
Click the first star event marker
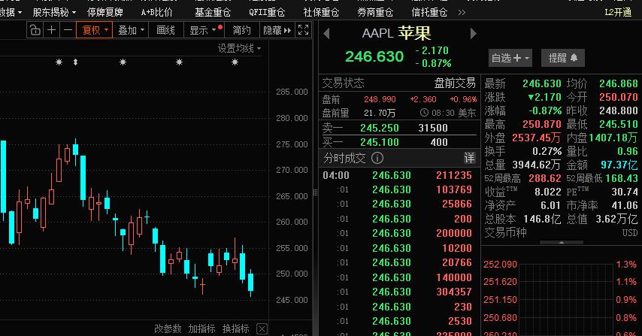pyautogui.click(x=59, y=62)
